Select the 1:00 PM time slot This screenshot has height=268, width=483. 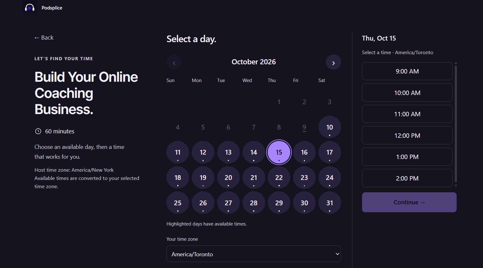point(407,157)
